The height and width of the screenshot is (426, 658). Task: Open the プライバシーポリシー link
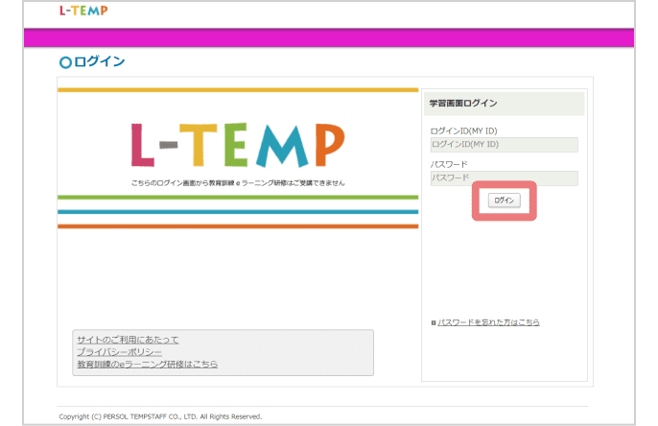click(x=119, y=352)
